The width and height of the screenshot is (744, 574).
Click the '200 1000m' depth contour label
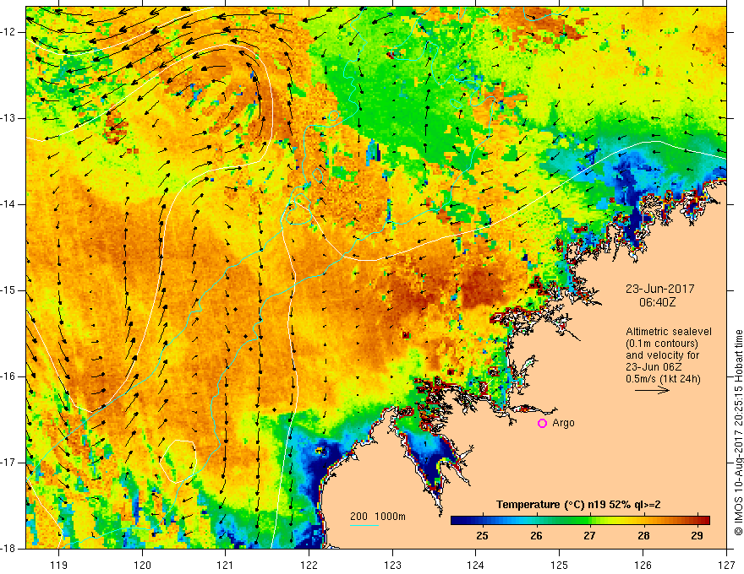tap(378, 517)
